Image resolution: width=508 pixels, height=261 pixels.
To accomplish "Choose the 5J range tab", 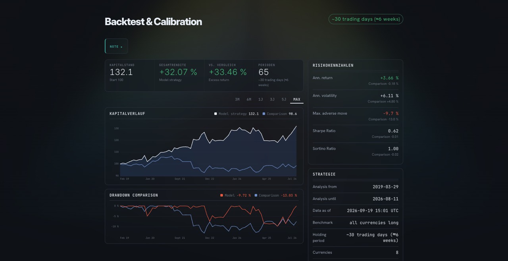I will (284, 99).
